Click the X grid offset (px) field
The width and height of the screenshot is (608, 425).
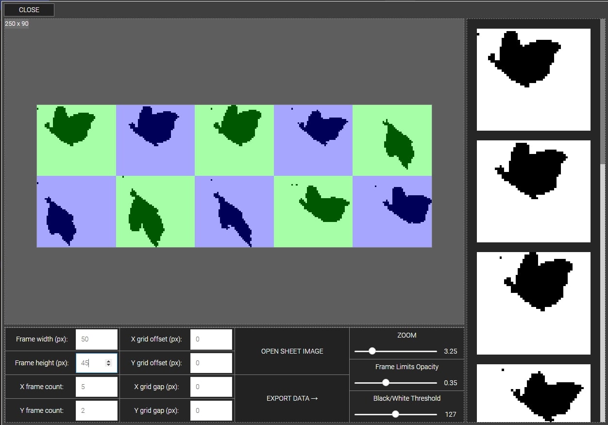click(x=211, y=339)
